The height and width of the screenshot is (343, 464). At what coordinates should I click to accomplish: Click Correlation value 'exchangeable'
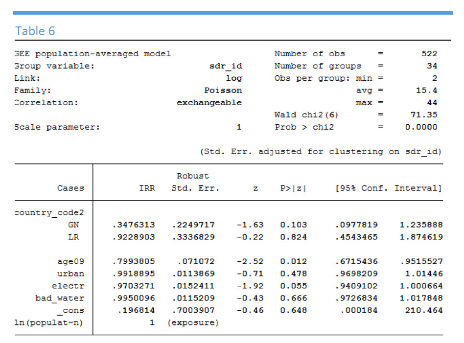(x=209, y=103)
